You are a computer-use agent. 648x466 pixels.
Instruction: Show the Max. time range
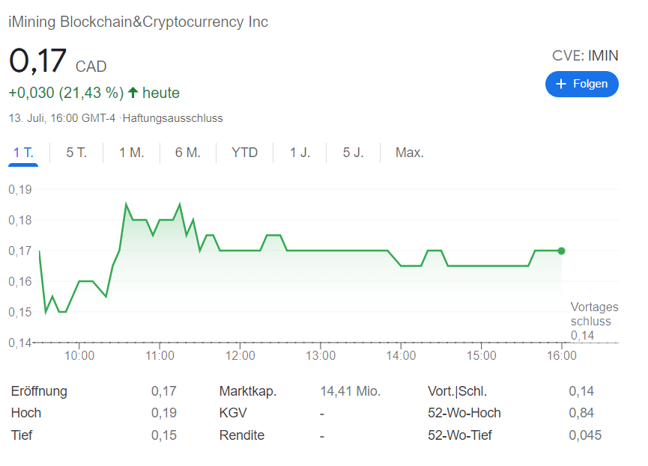(410, 153)
